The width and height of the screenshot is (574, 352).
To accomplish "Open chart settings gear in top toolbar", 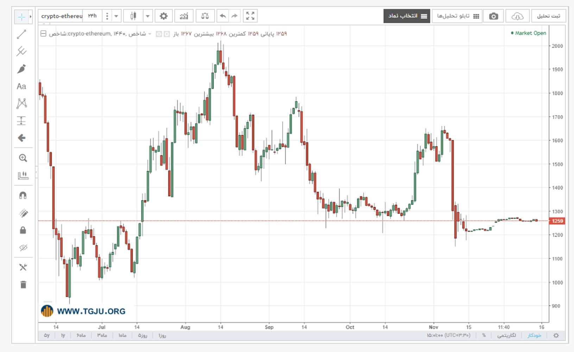I will pos(164,16).
